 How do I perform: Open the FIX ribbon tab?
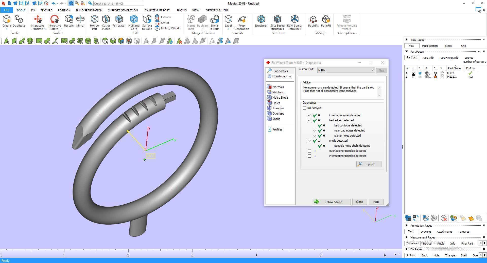tap(33, 10)
